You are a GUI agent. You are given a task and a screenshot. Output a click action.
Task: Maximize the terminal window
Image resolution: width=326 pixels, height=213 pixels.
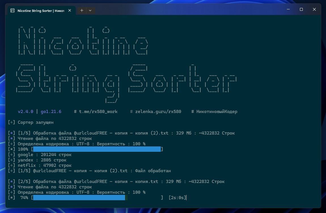tap(301, 9)
